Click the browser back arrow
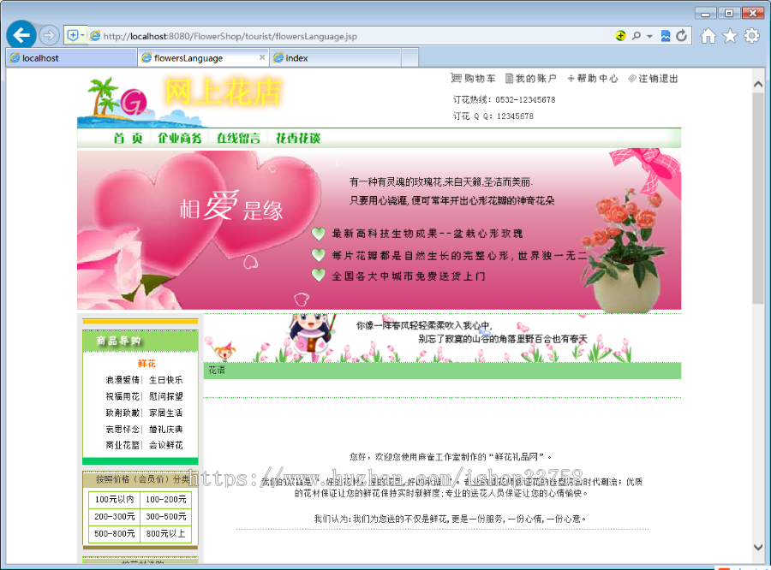 [x=21, y=34]
